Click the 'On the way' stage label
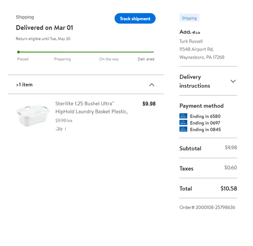Screen dimensions: 253x246 pos(109,59)
